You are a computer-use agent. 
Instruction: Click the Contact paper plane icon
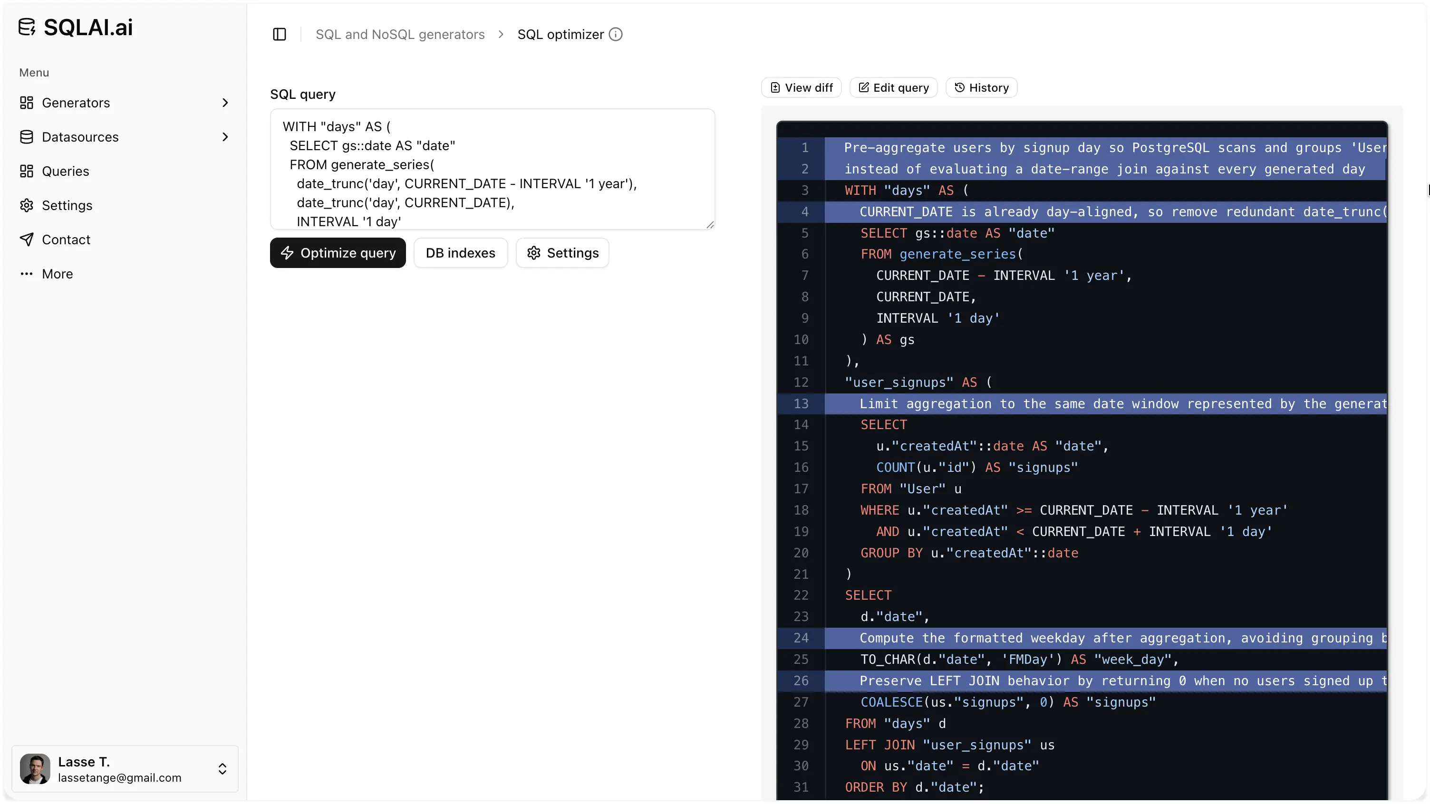[27, 239]
